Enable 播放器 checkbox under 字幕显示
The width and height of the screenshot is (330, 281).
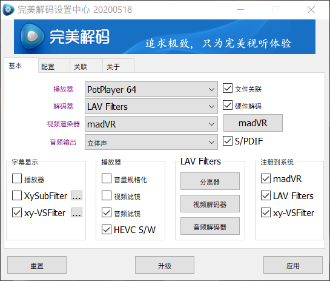coord(17,178)
